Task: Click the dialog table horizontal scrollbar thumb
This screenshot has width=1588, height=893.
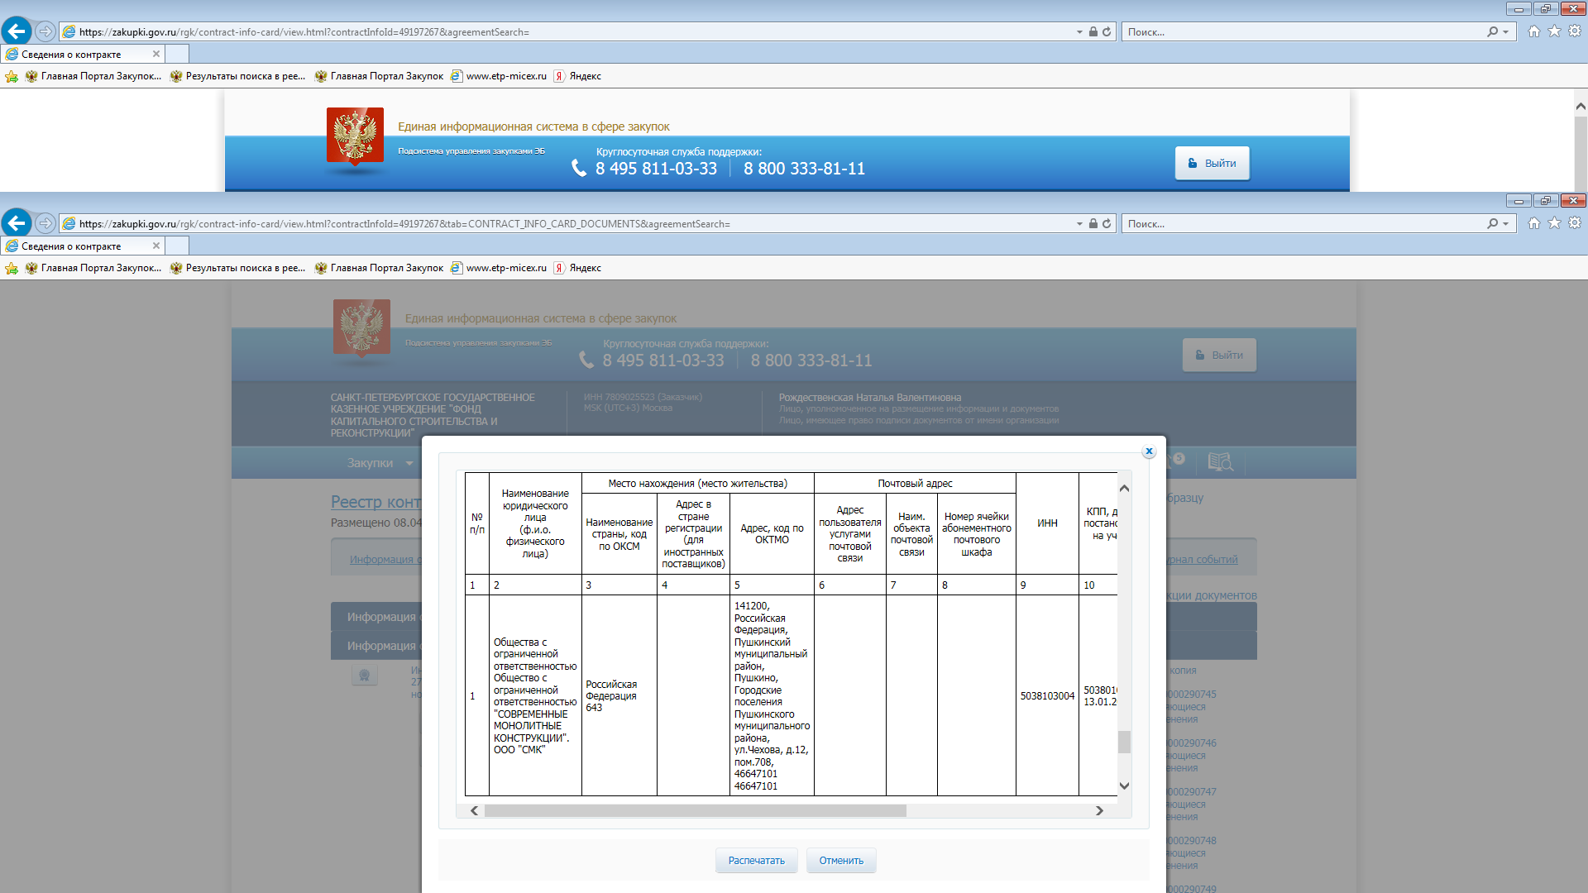Action: tap(695, 811)
